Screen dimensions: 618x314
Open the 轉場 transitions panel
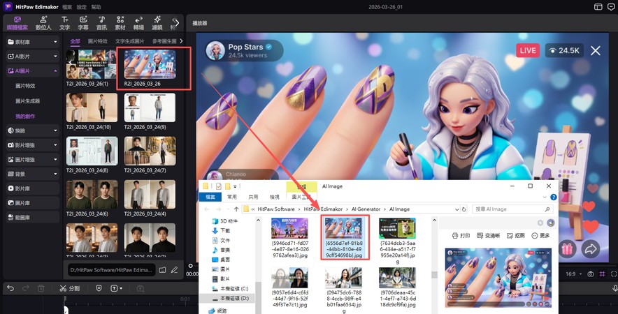pyautogui.click(x=138, y=22)
